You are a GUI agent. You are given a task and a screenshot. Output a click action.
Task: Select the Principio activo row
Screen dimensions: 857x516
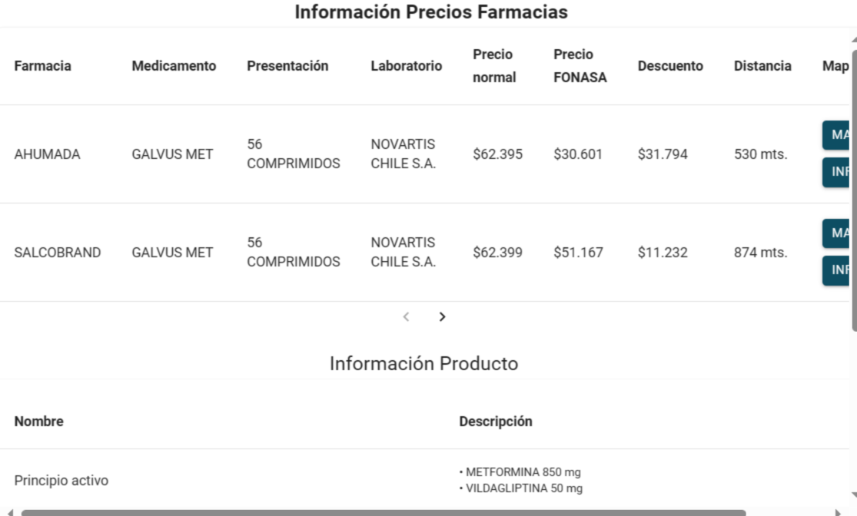coord(425,480)
